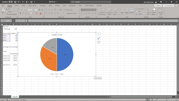Switch to the Formulas tab
Viewport: 179px width, 101px height.
[42, 6]
